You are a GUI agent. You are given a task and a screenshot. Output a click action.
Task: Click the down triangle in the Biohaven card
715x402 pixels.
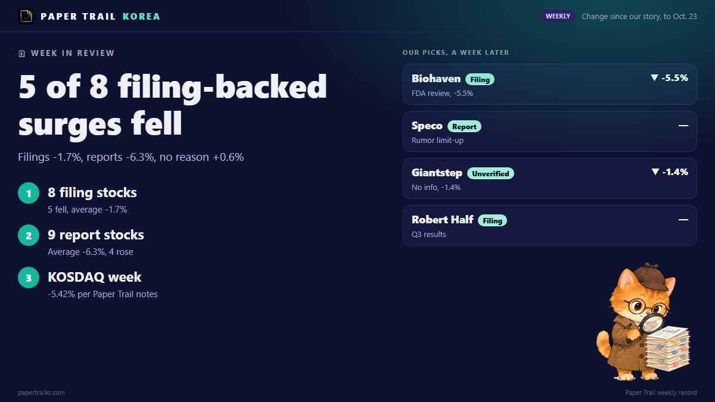(654, 78)
